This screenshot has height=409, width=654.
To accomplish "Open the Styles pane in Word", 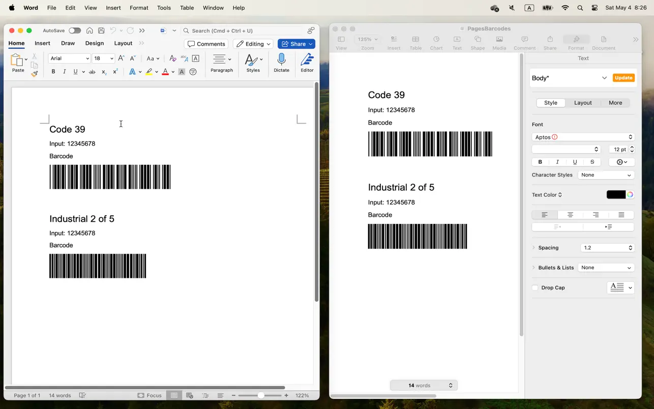I will 253,62.
